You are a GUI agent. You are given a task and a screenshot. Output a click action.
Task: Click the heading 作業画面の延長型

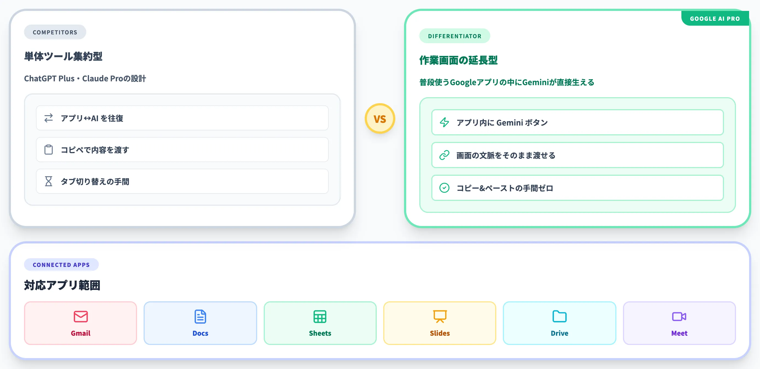tap(458, 60)
